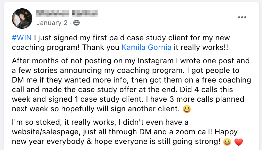This screenshot has width=262, height=150.
Task: Click the group audience icon beside the date
Action: [76, 23]
